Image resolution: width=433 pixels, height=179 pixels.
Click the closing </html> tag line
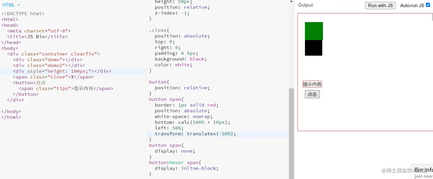pyautogui.click(x=11, y=117)
